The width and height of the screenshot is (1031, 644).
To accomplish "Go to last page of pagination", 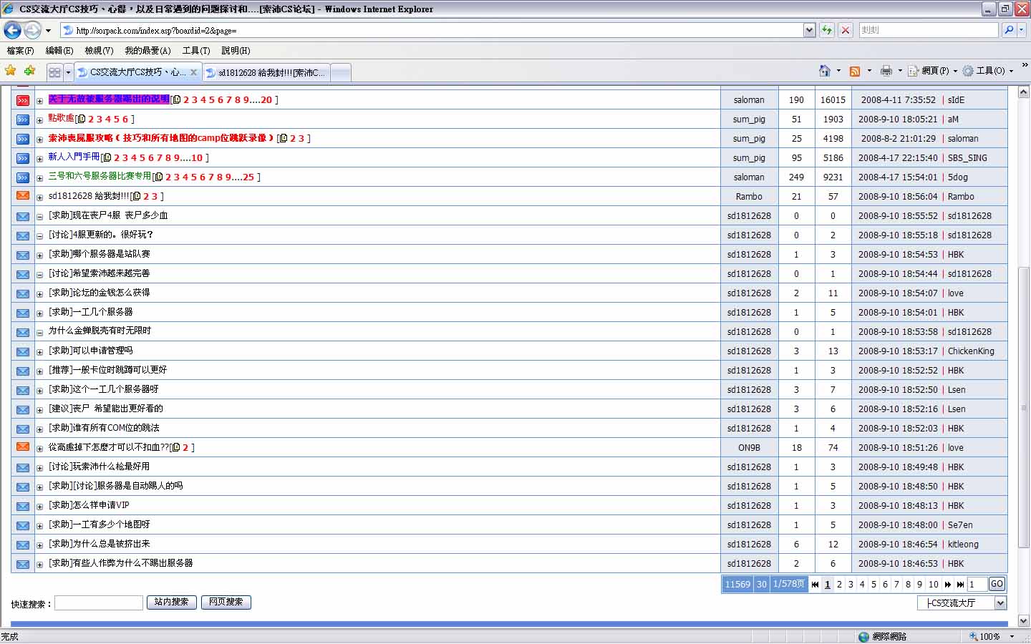I will [960, 585].
